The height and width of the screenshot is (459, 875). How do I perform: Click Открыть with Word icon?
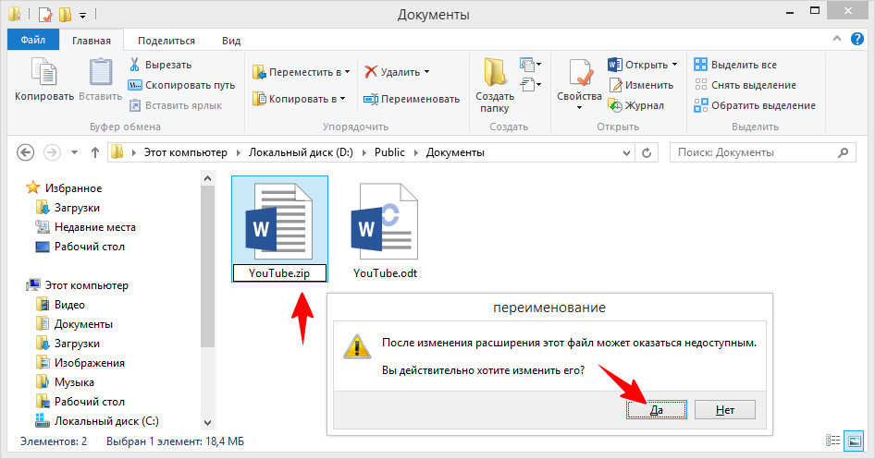coord(637,65)
